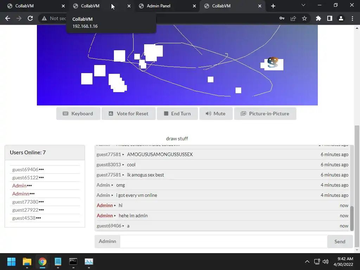
Task: Click the Not secure warning icon
Action: tap(44, 18)
